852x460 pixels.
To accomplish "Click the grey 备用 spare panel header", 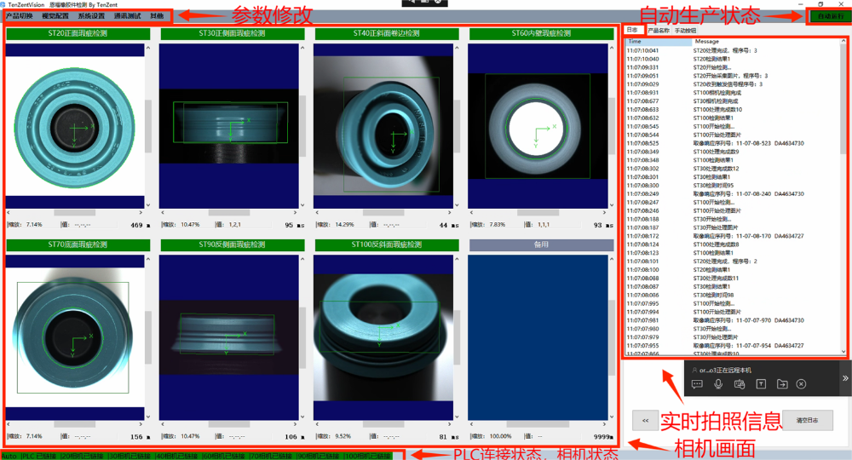I will point(541,245).
